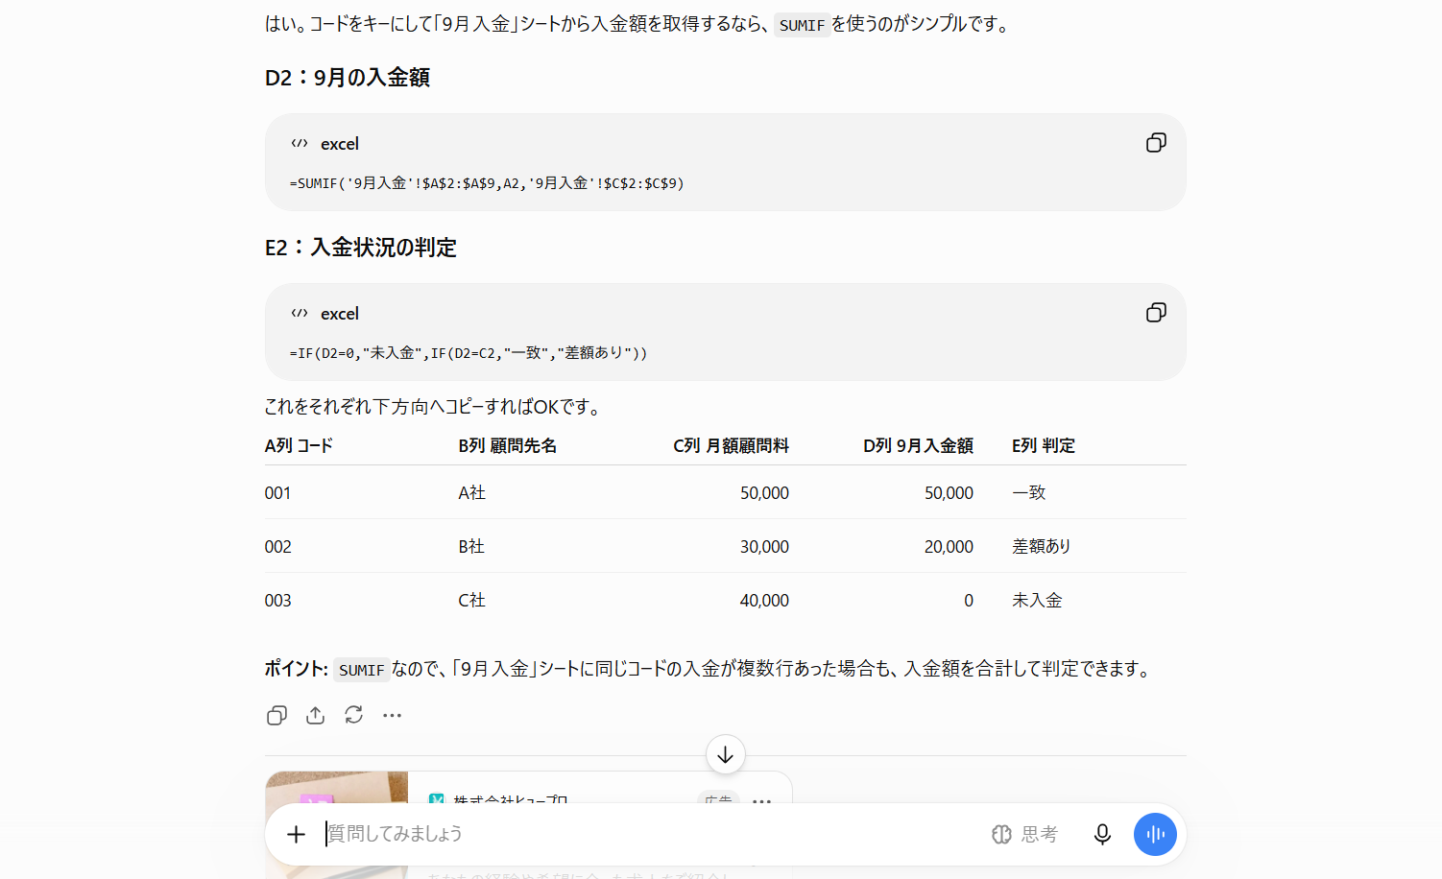Start dictation with the microphone icon
The image size is (1442, 879).
1102,834
